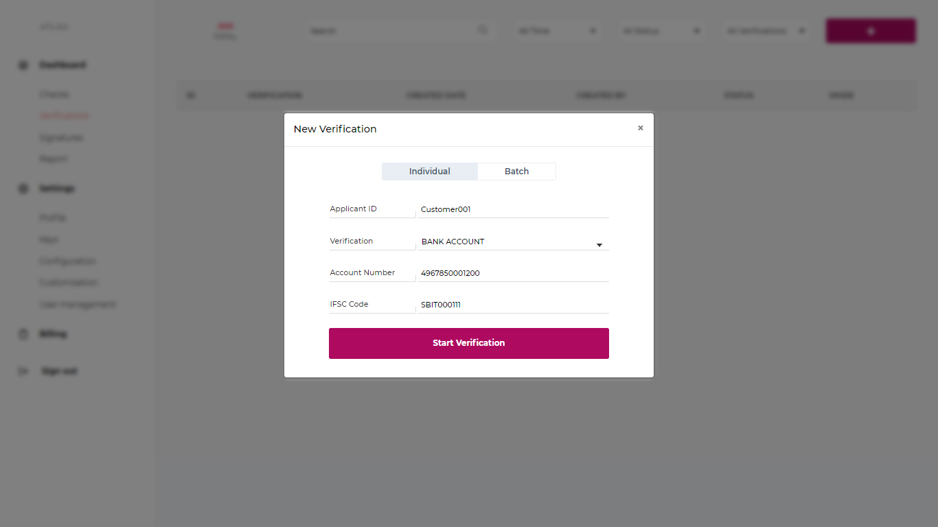Click the Applicant ID input field

(513, 209)
